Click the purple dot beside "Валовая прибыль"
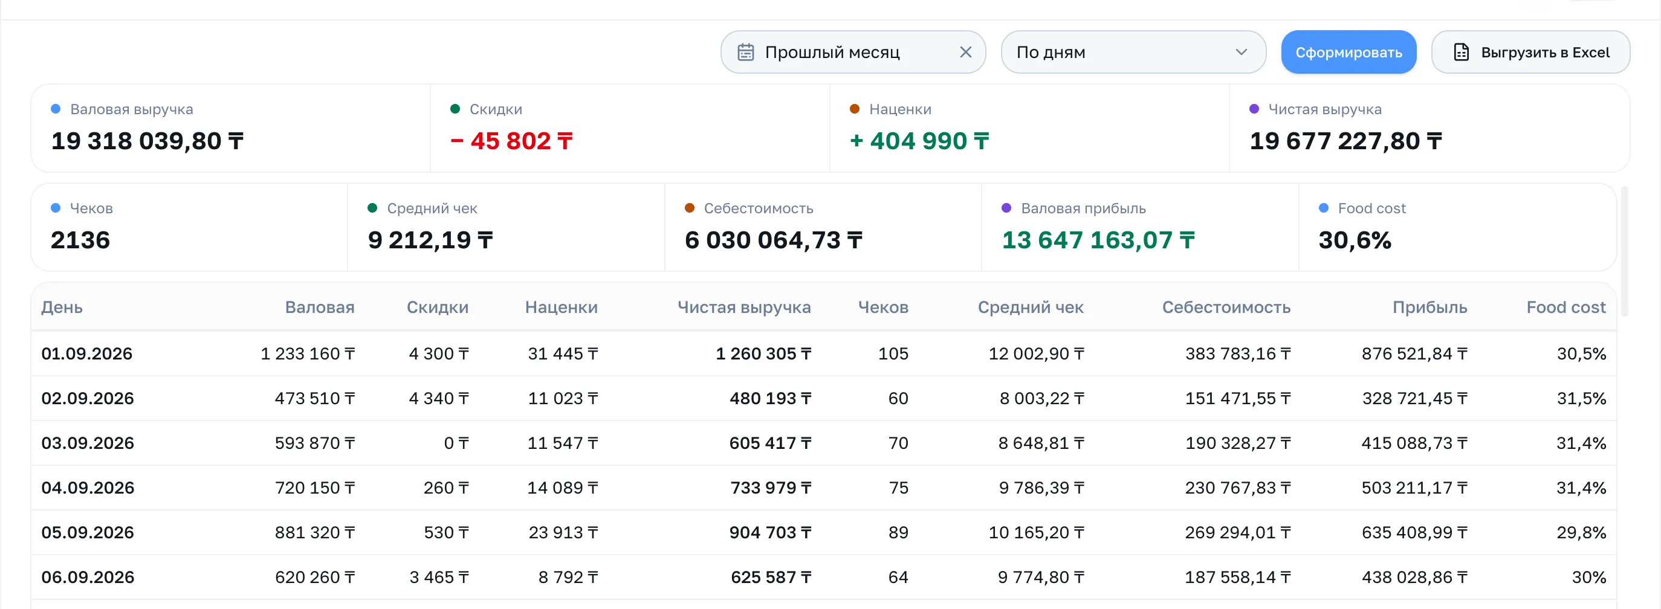 [x=1006, y=208]
